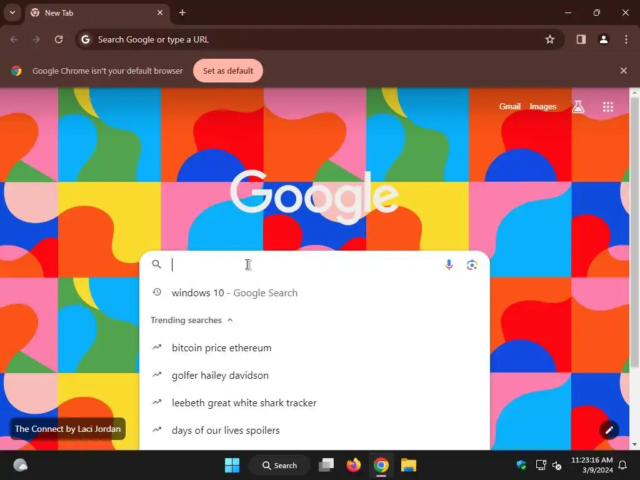
Task: Start voice search with microphone icon
Action: (449, 264)
